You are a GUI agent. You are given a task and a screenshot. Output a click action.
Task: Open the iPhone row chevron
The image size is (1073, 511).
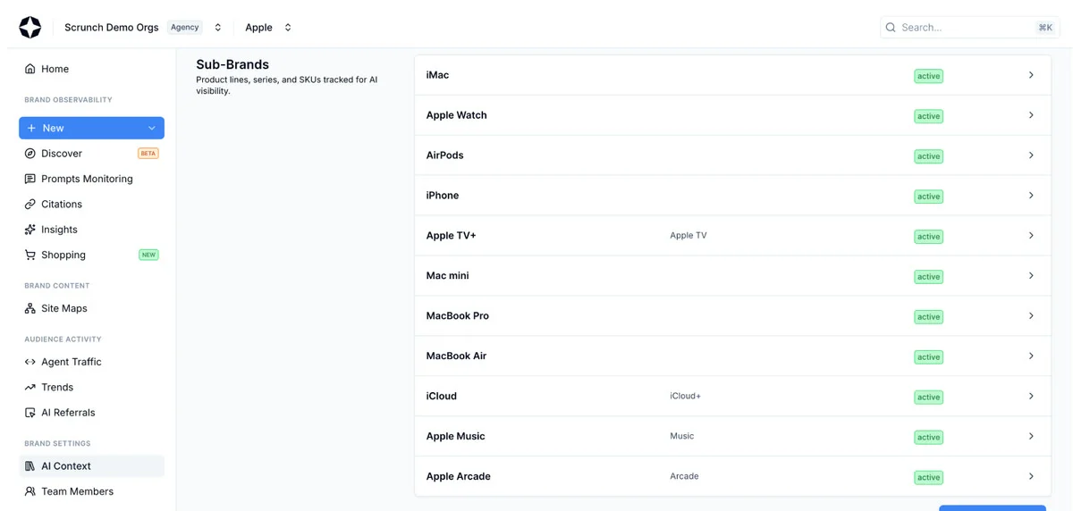1031,196
